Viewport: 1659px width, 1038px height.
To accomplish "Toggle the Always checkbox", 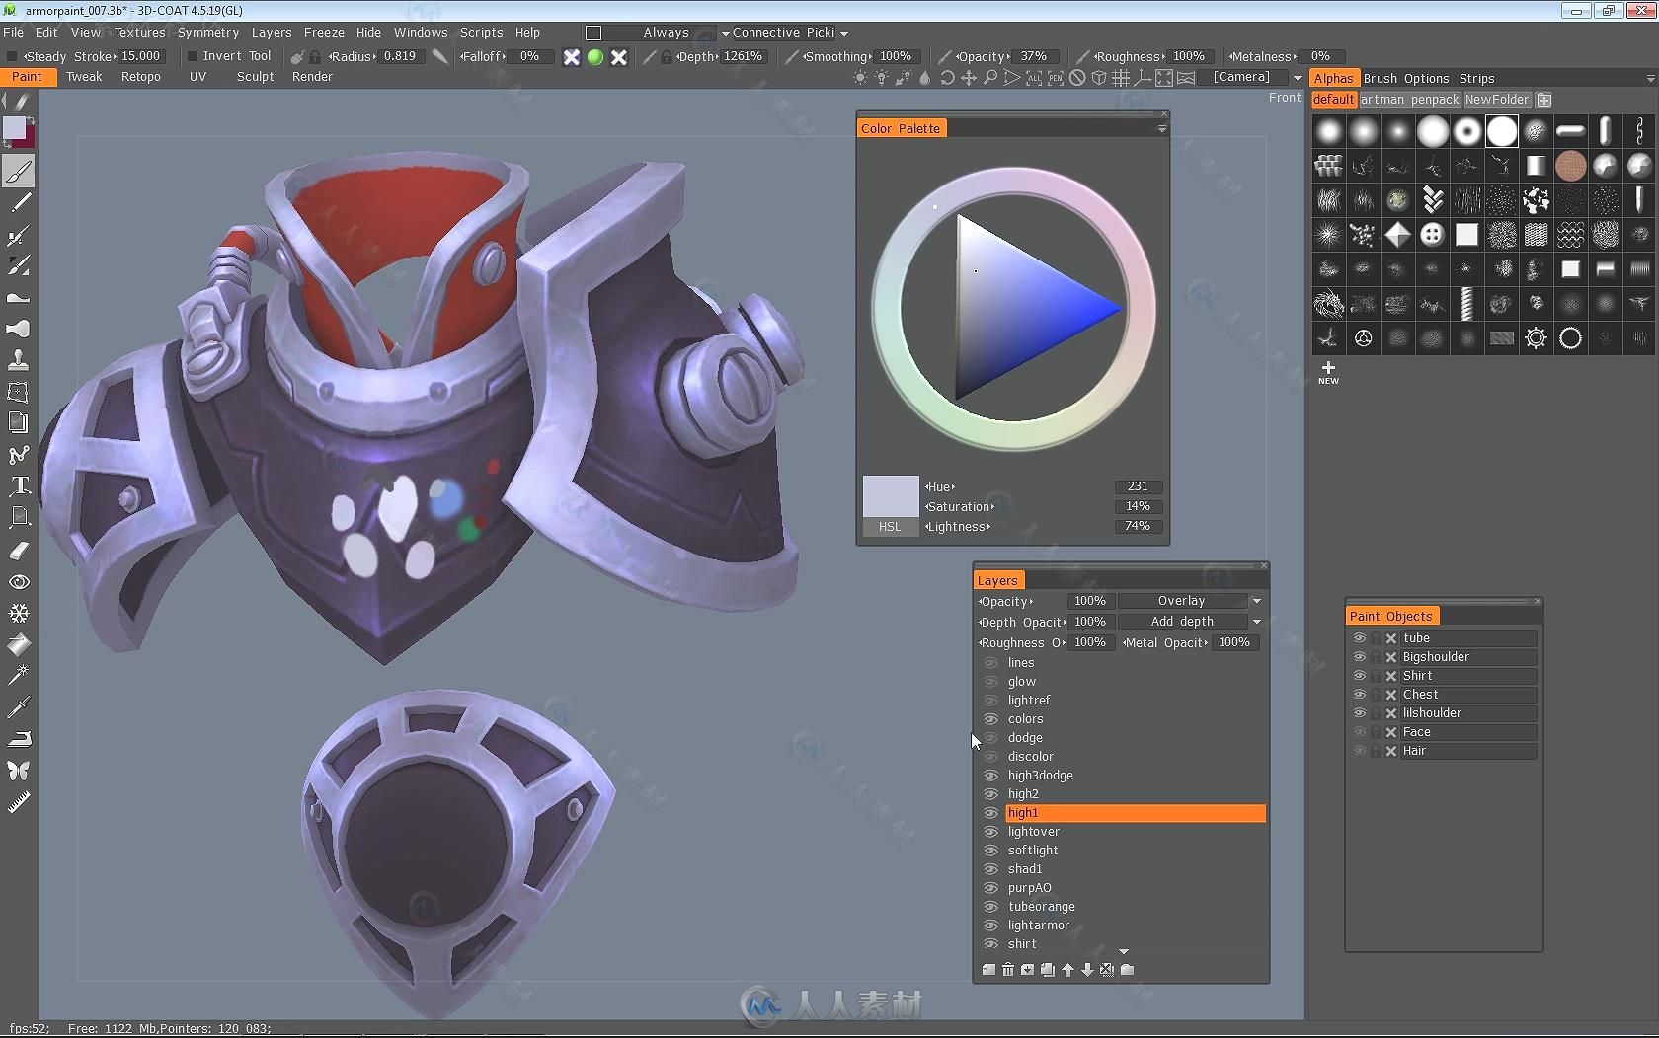I will coord(593,33).
